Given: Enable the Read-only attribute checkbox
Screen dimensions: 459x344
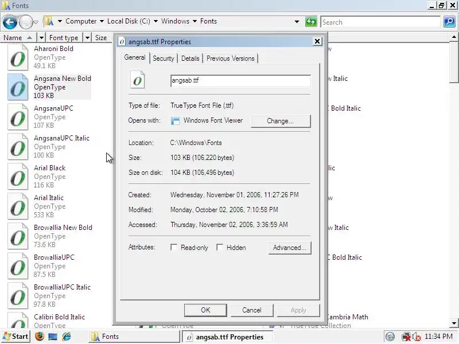Looking at the screenshot, I should point(174,248).
